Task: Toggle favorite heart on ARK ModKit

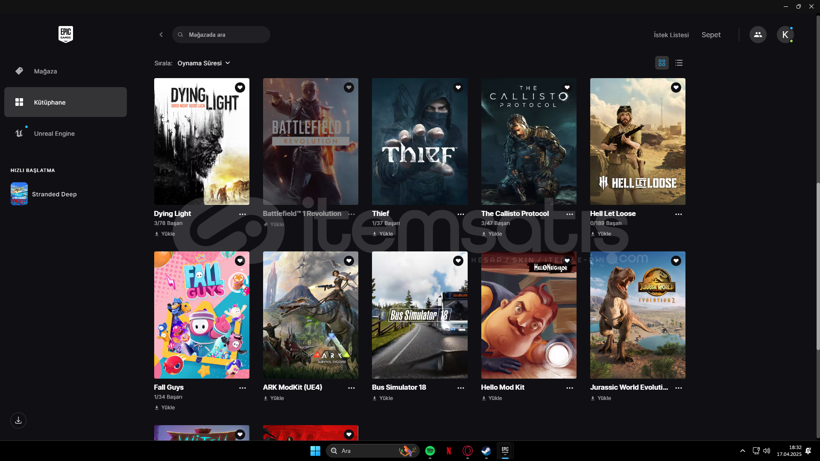Action: pos(349,261)
